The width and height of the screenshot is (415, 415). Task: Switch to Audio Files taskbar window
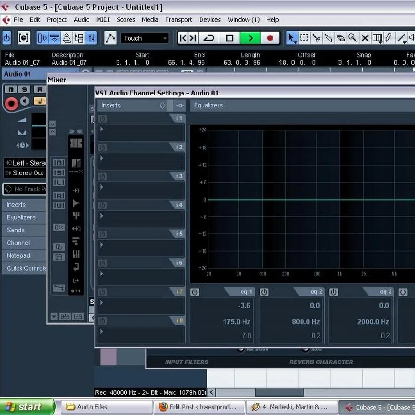(107, 407)
